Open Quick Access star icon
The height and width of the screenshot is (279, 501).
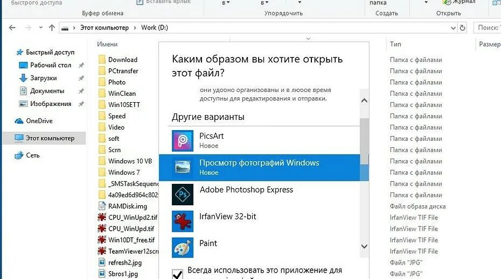click(20, 52)
